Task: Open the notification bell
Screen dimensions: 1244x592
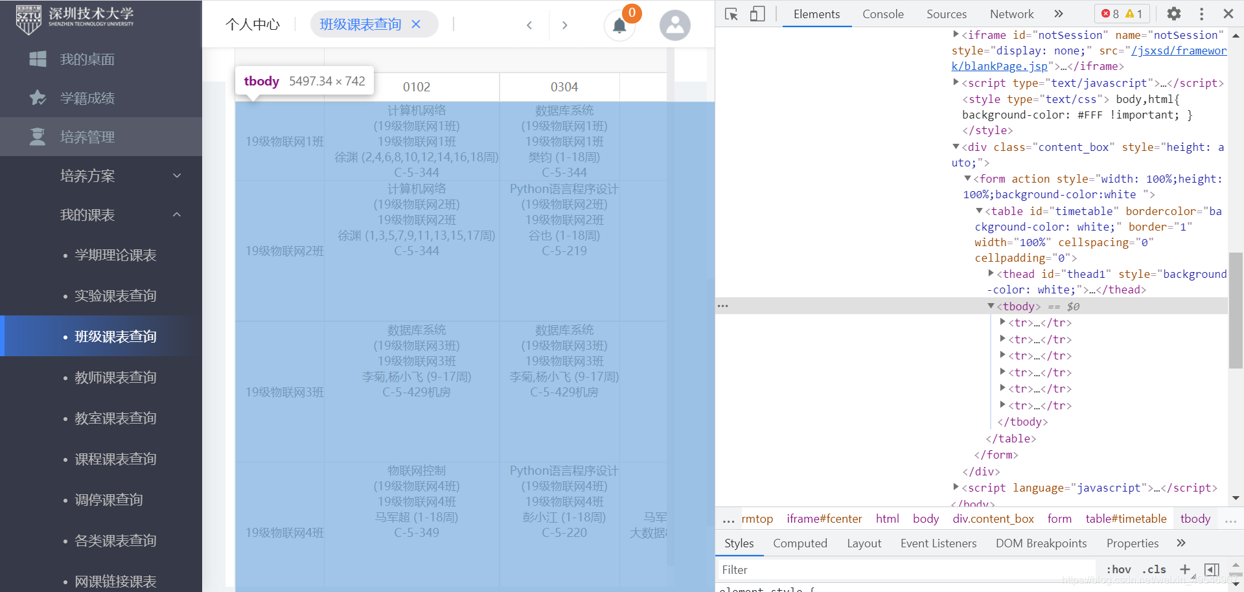Action: click(x=619, y=26)
